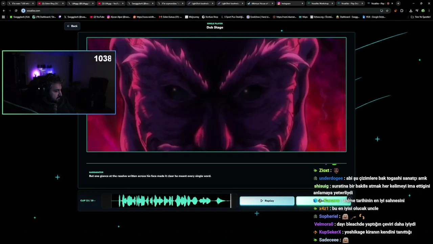The width and height of the screenshot is (433, 244).
Task: Close the Voxalike Workshop tab
Action: point(332,3)
